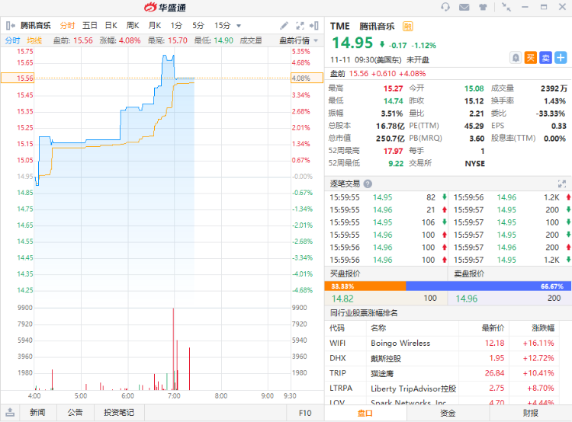Click the price alert bell icon
Viewport: 572px width, 422px height.
pyautogui.click(x=516, y=57)
